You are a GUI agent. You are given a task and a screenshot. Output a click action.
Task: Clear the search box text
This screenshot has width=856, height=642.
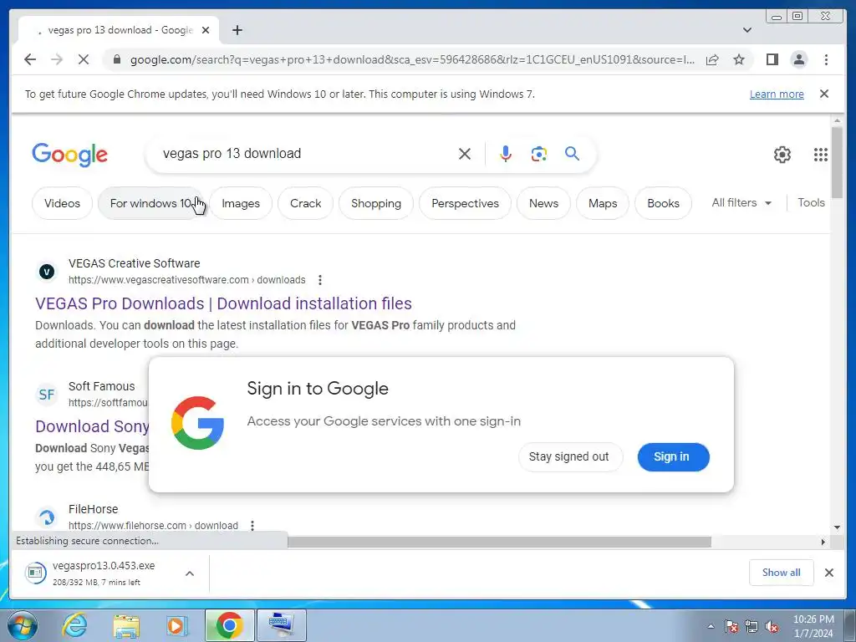[x=465, y=154]
